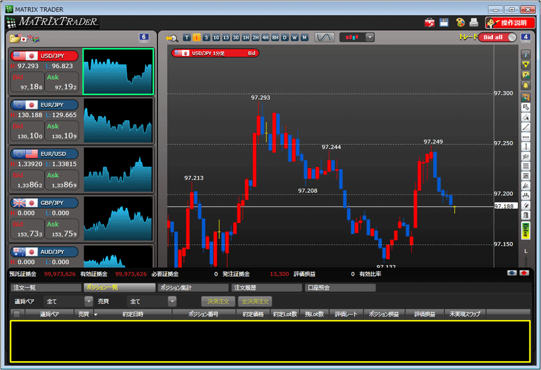Select the USD/JPY currency pair label

44,56
